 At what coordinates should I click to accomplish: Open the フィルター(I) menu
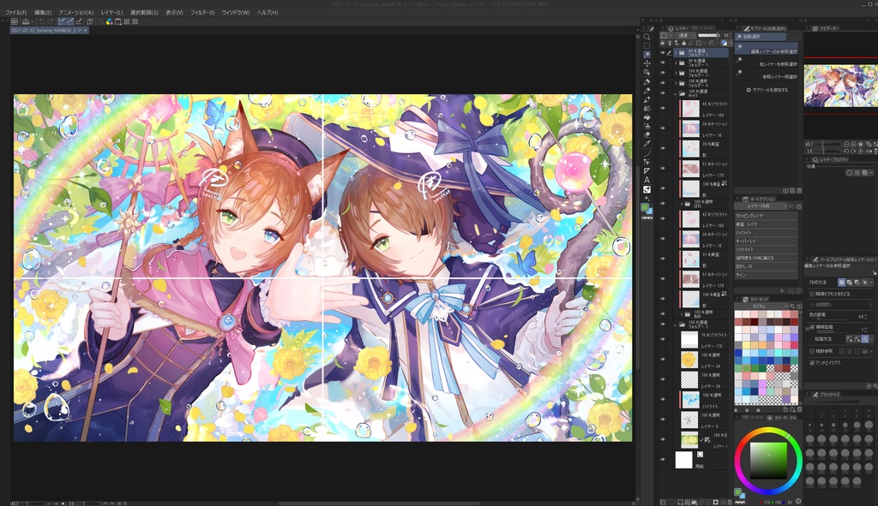(x=202, y=12)
